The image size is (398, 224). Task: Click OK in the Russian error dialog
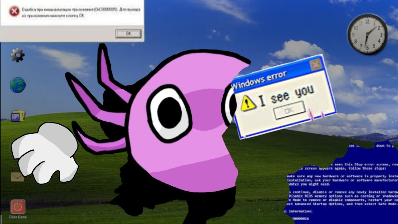(x=128, y=34)
